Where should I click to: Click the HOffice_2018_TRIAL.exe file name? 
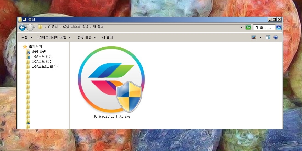point(112,116)
